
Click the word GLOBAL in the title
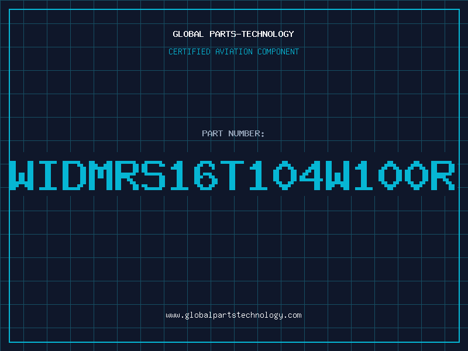(x=188, y=34)
